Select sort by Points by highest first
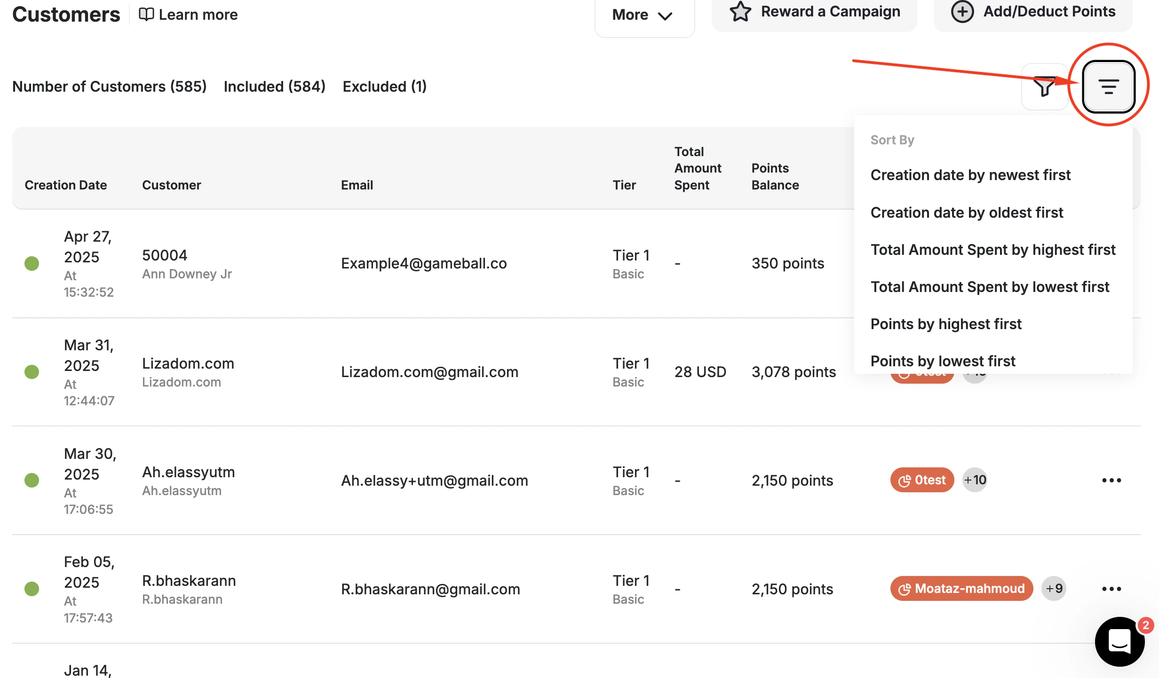The height and width of the screenshot is (678, 1159). pos(946,324)
